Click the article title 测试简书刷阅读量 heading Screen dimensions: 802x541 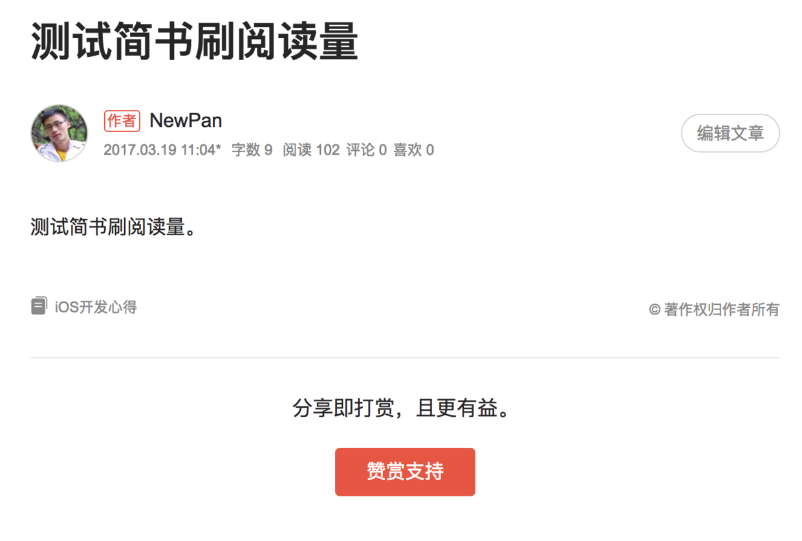click(x=195, y=42)
